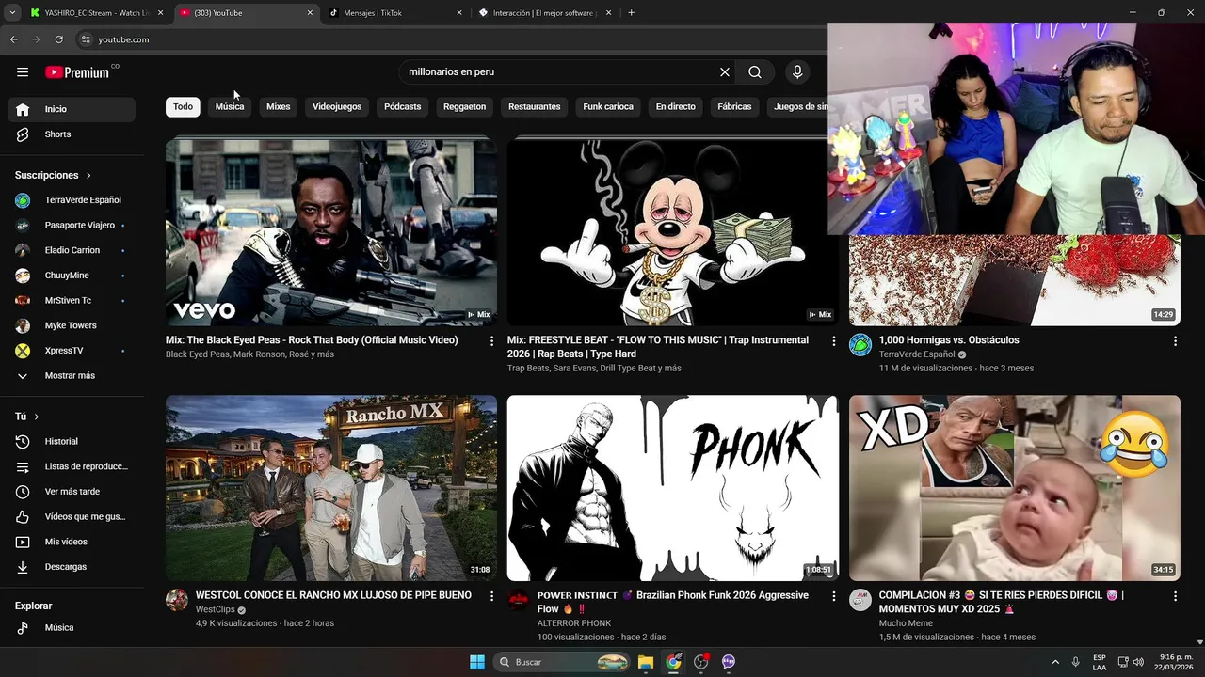Open the Descargas download icon

click(23, 567)
